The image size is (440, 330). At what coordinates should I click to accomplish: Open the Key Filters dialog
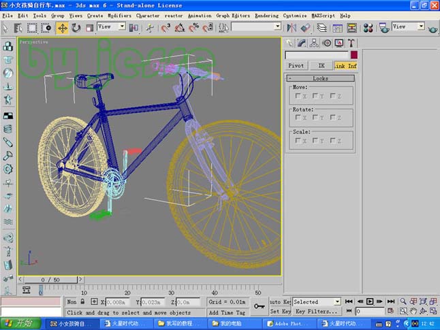pos(317,311)
